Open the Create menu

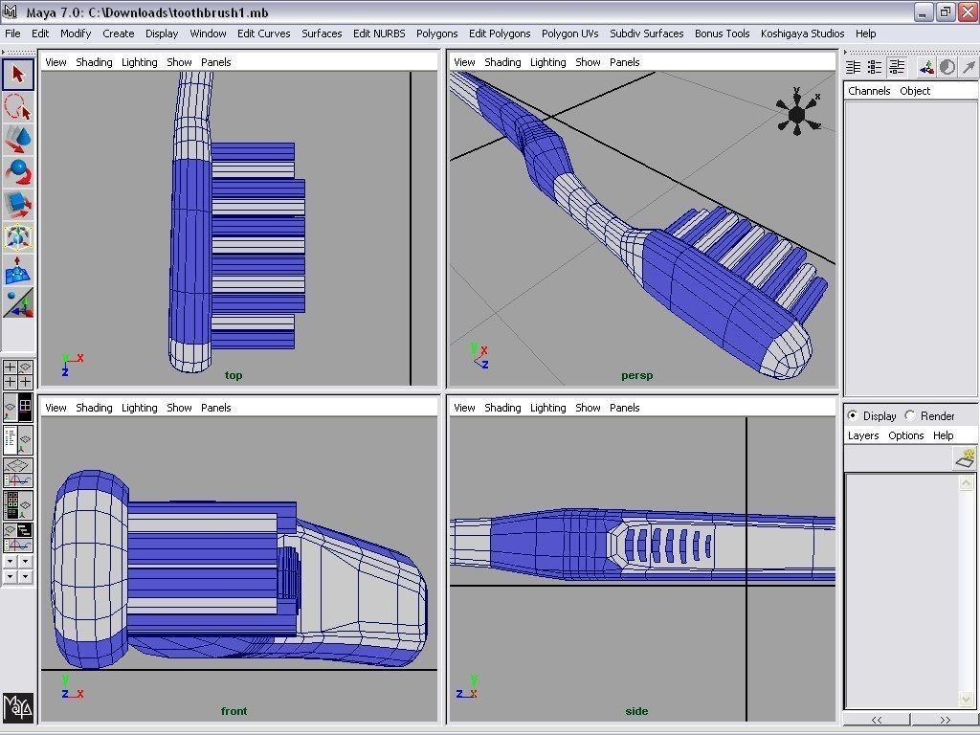[x=118, y=33]
